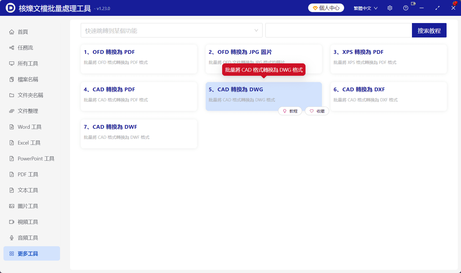Click the video camera icon beside 視頻工具
The width and height of the screenshot is (461, 273).
[x=12, y=222]
